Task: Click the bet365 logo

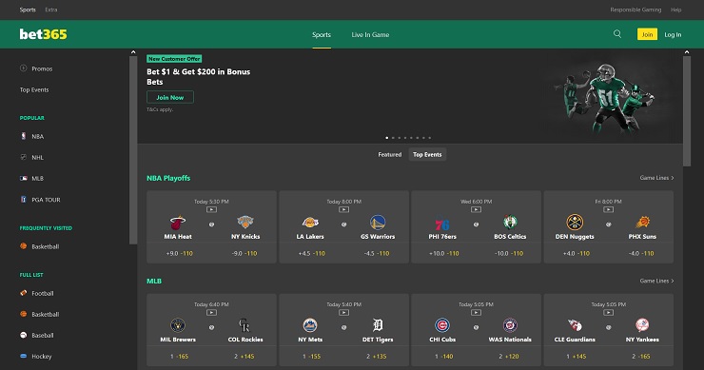Action: [43, 34]
